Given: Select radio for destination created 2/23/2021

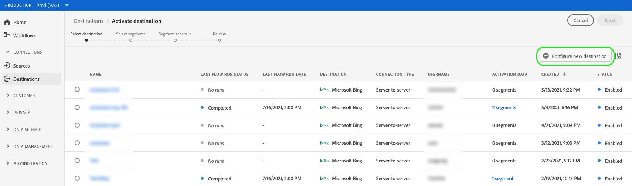Looking at the screenshot, I should pos(77,161).
